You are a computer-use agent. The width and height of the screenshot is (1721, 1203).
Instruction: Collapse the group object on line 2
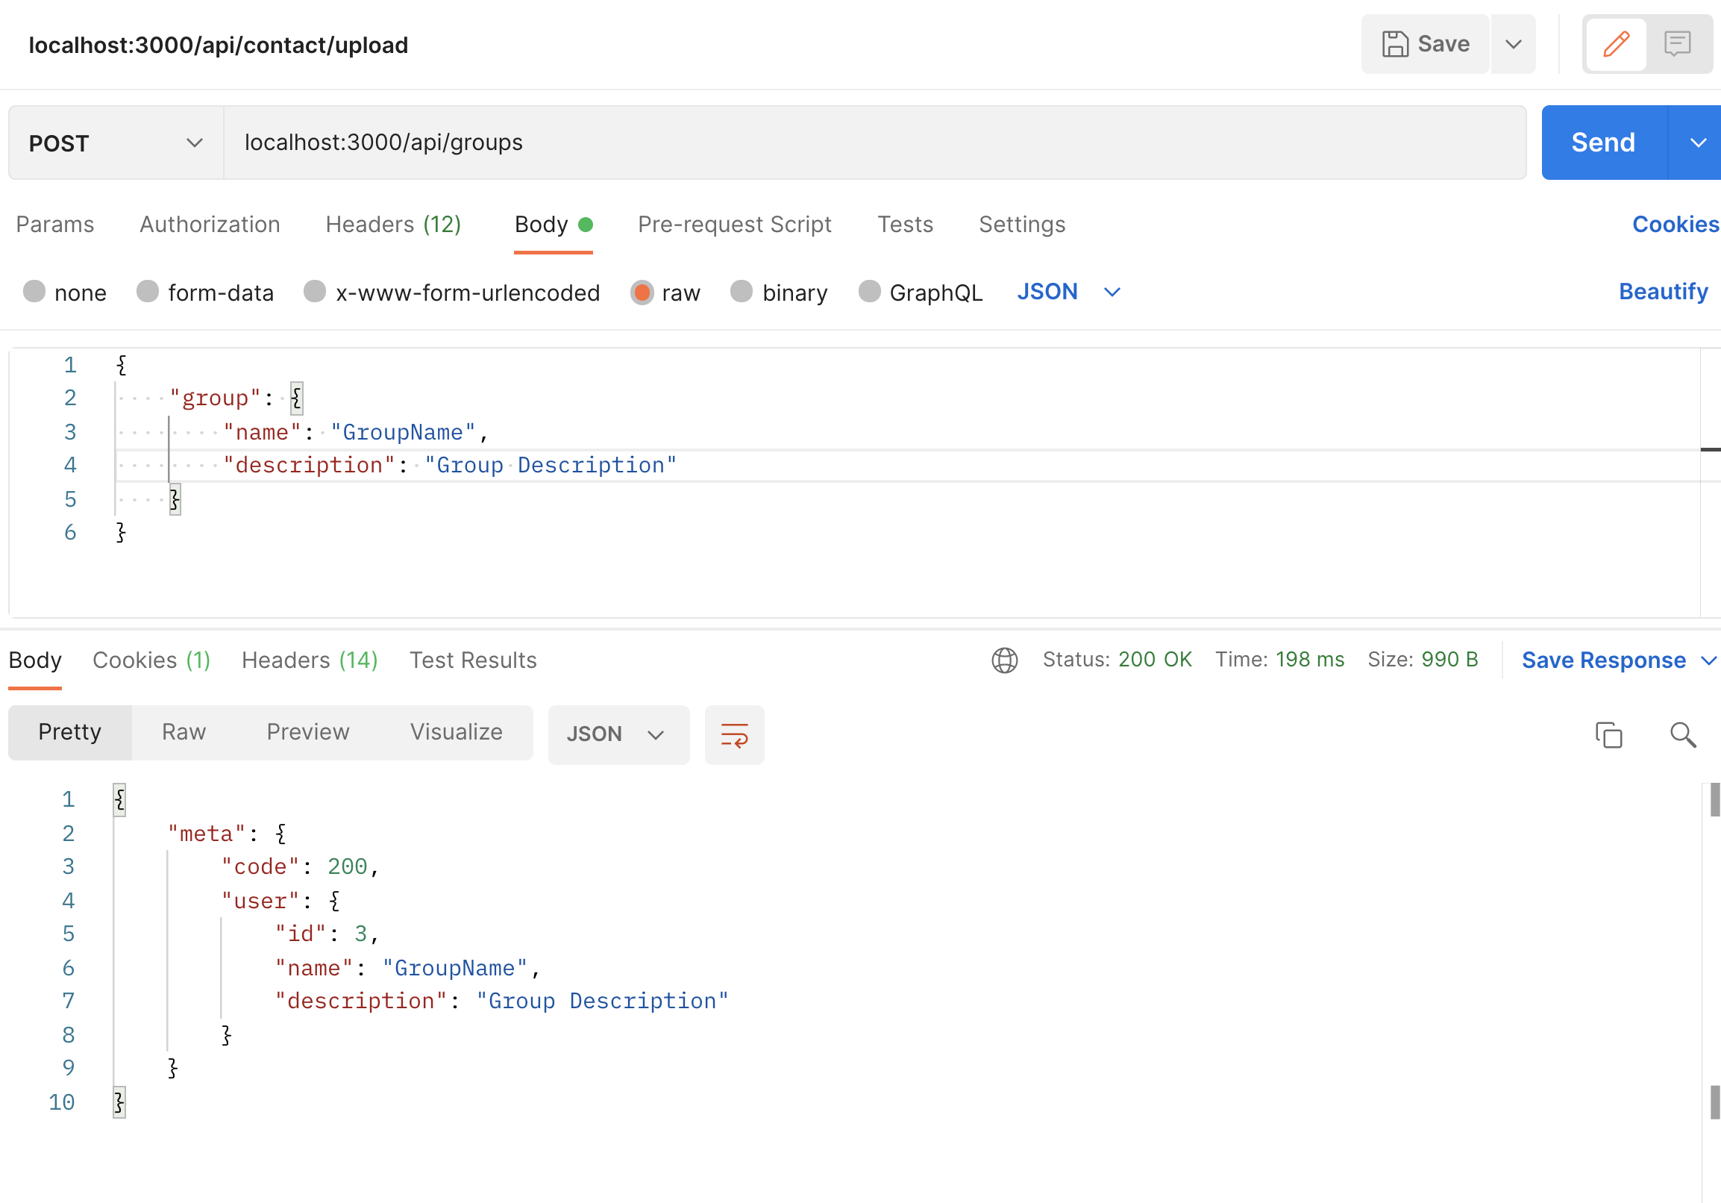tap(296, 398)
